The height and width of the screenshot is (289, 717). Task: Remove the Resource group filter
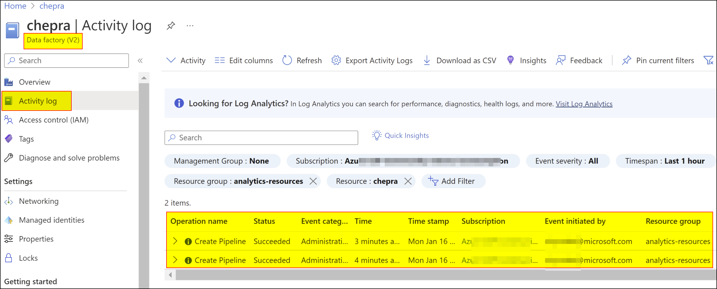click(x=313, y=181)
